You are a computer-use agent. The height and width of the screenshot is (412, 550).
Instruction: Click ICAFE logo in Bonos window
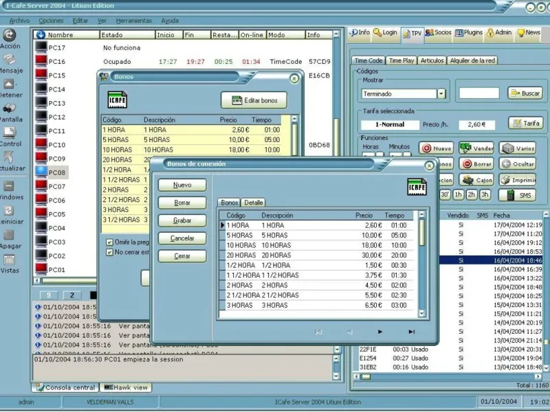click(x=118, y=100)
